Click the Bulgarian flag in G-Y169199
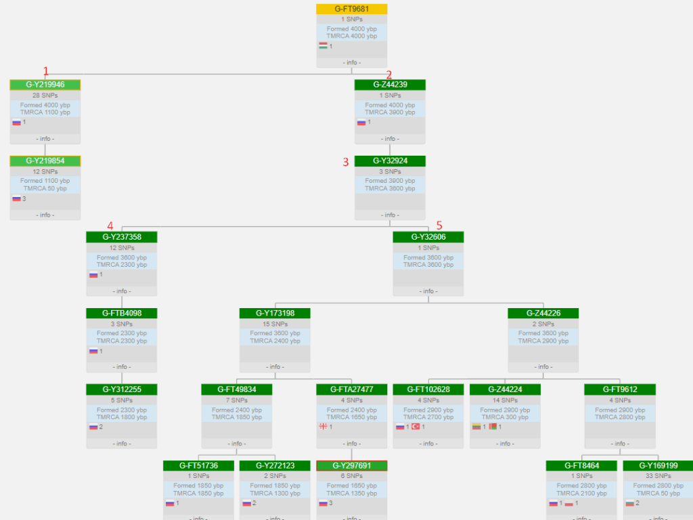This screenshot has width=693, height=520. click(x=630, y=503)
